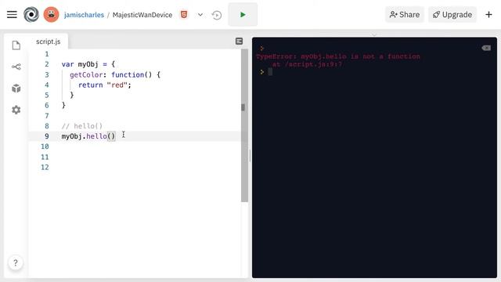Open the Settings gear in sidebar
The image size is (501, 282).
(x=16, y=110)
